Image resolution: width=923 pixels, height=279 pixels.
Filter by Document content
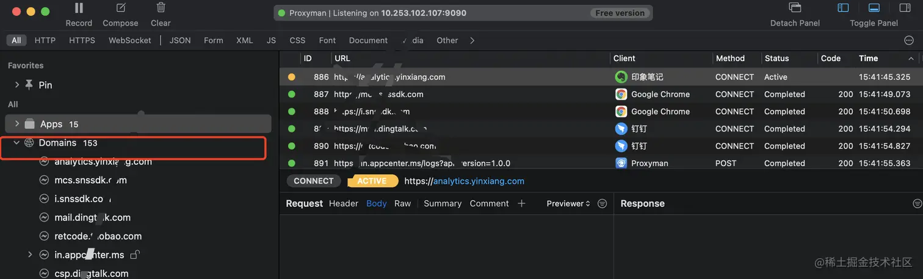coord(368,40)
